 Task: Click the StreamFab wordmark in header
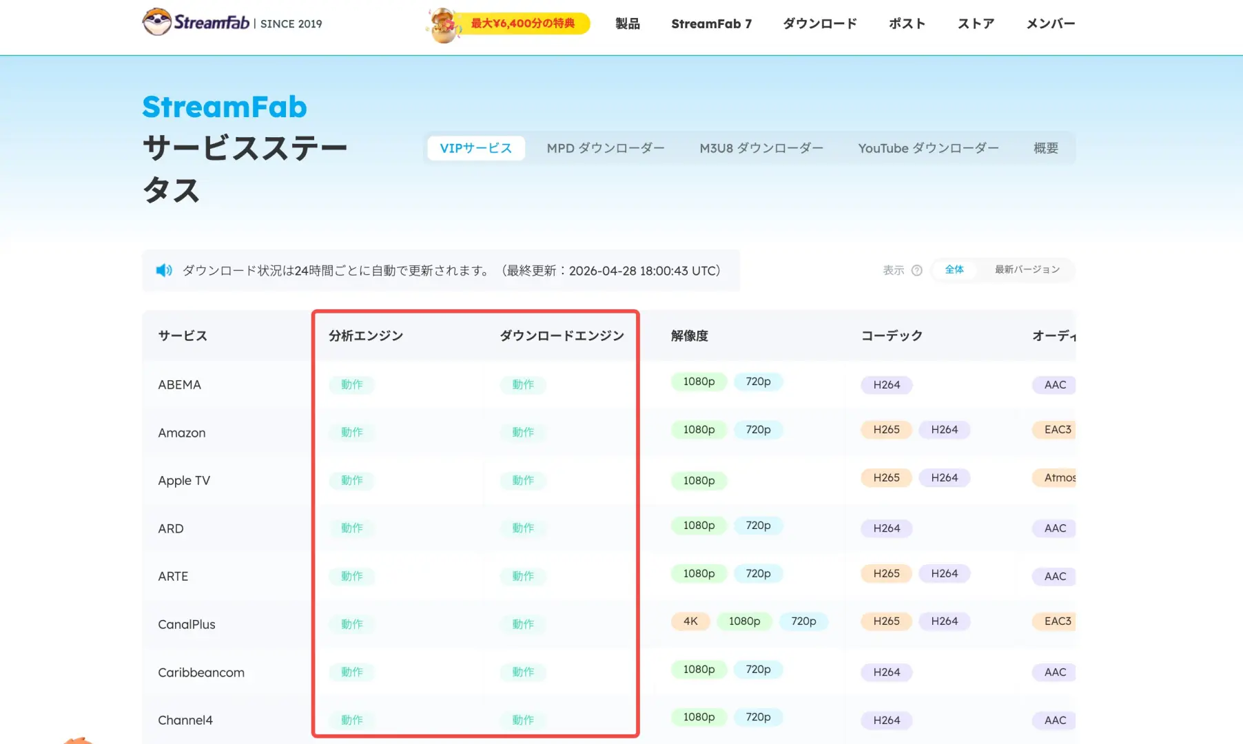[x=212, y=23]
